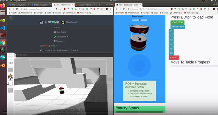Select the Gazebo cube icon in sidebar
This screenshot has height=115, width=218.
[x=10, y=77]
